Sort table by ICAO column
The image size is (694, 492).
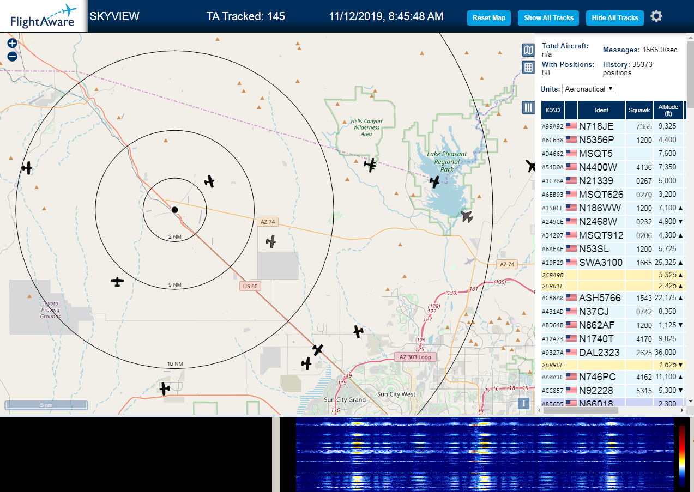(552, 110)
